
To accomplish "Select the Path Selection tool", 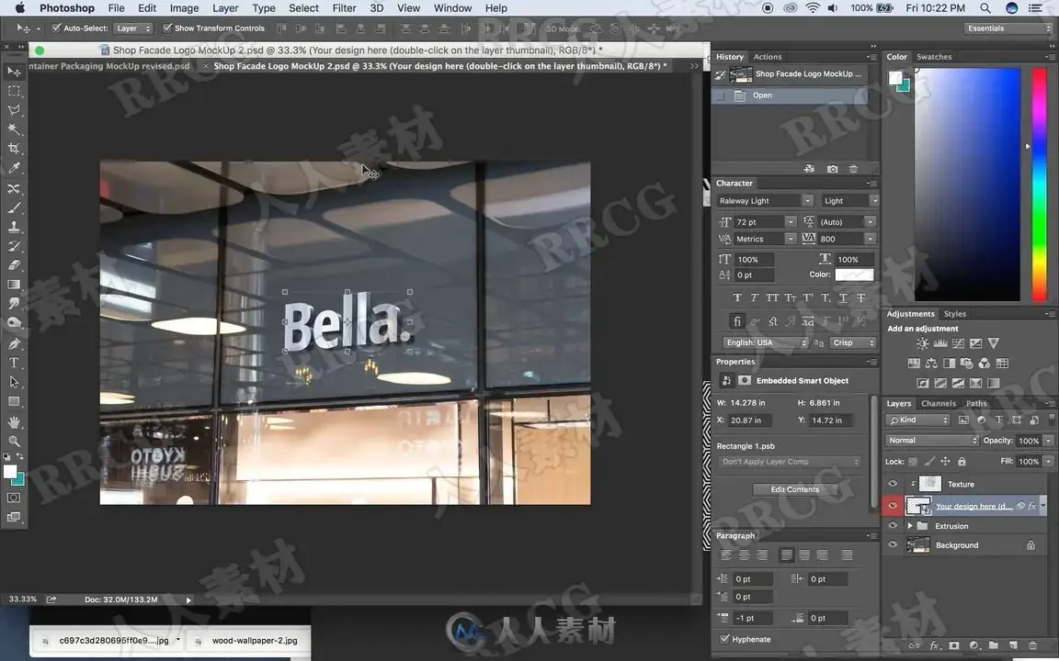I will 14,382.
